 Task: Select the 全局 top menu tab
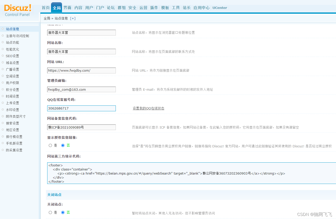tap(57, 8)
